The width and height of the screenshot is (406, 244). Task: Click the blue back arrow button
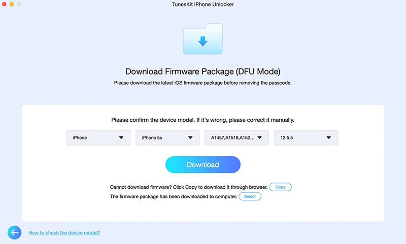point(15,232)
